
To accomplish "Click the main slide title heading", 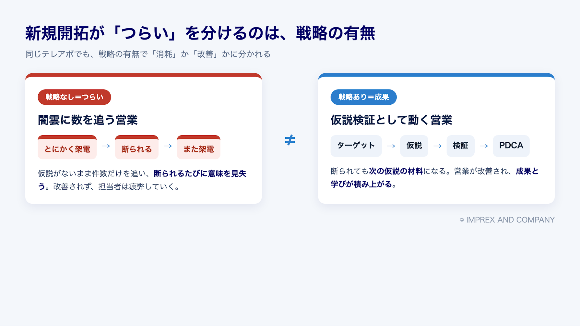I will [x=200, y=33].
